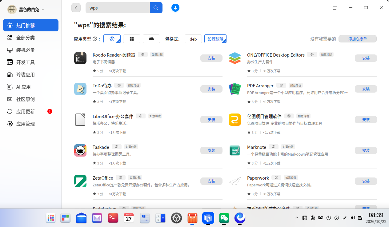The image size is (389, 227).
Task: Toggle the deb package format filter
Action: [193, 39]
